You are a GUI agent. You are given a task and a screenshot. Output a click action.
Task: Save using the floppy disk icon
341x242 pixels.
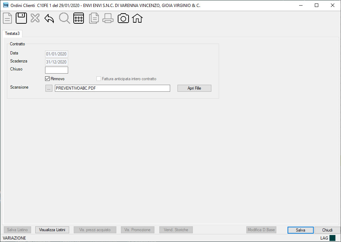pos(21,18)
